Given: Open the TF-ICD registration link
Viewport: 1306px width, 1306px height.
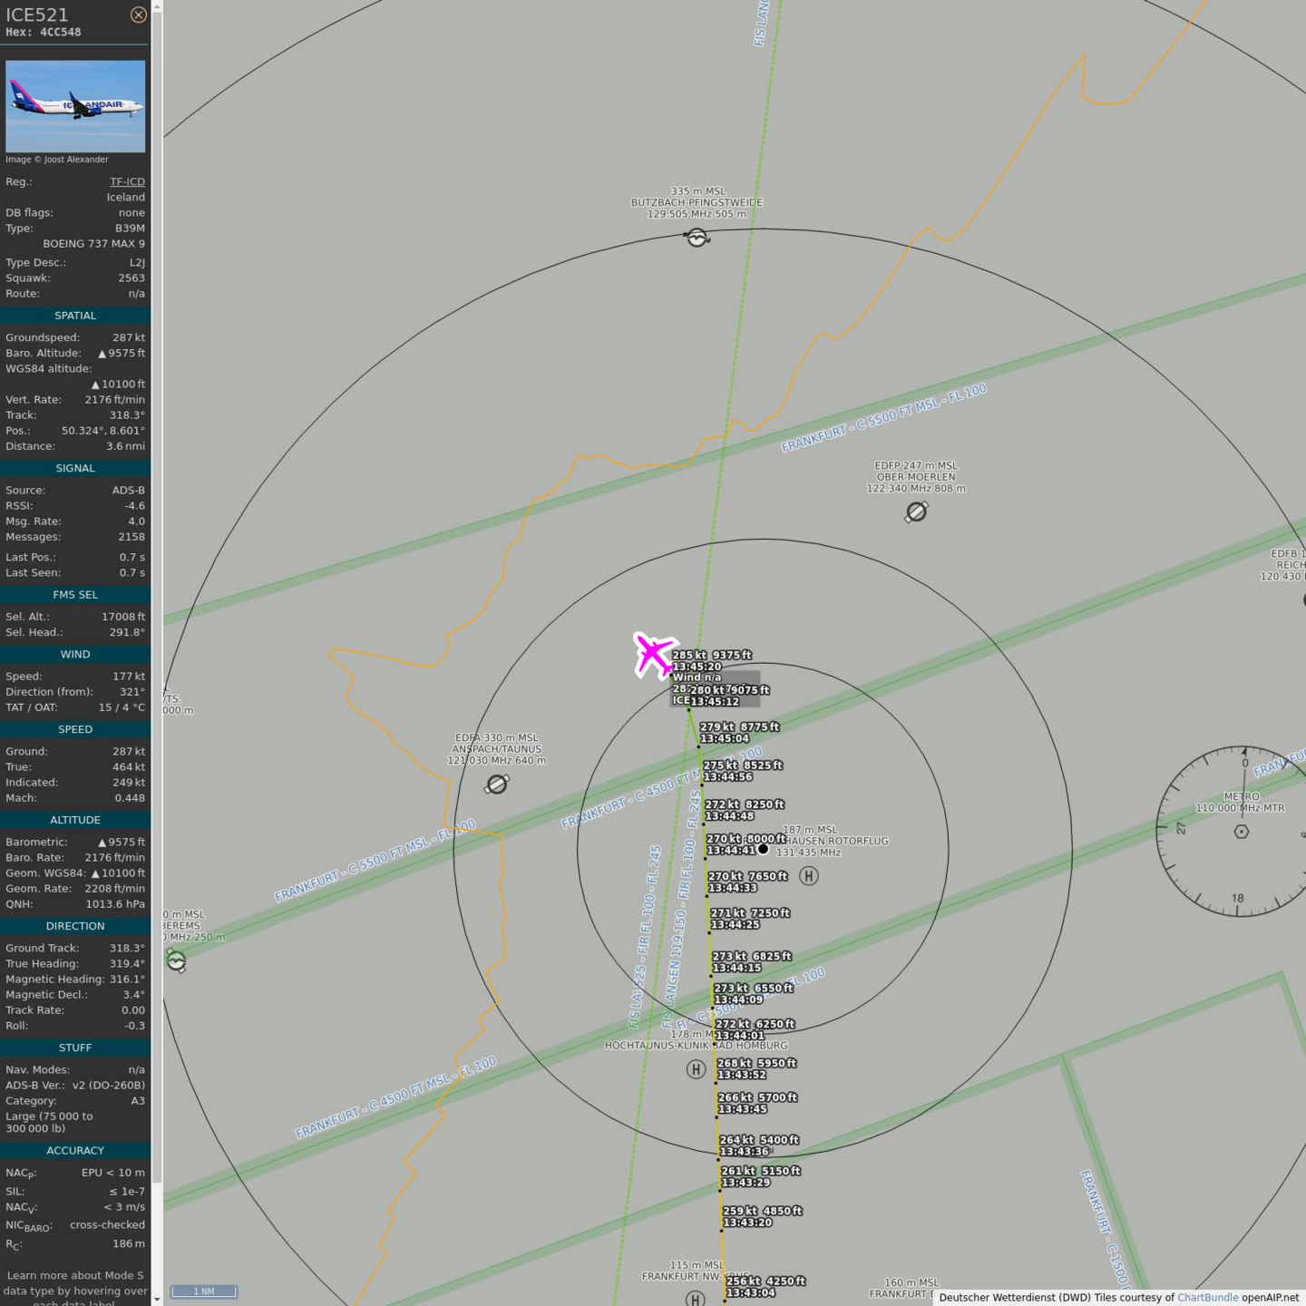Looking at the screenshot, I should pos(127,181).
